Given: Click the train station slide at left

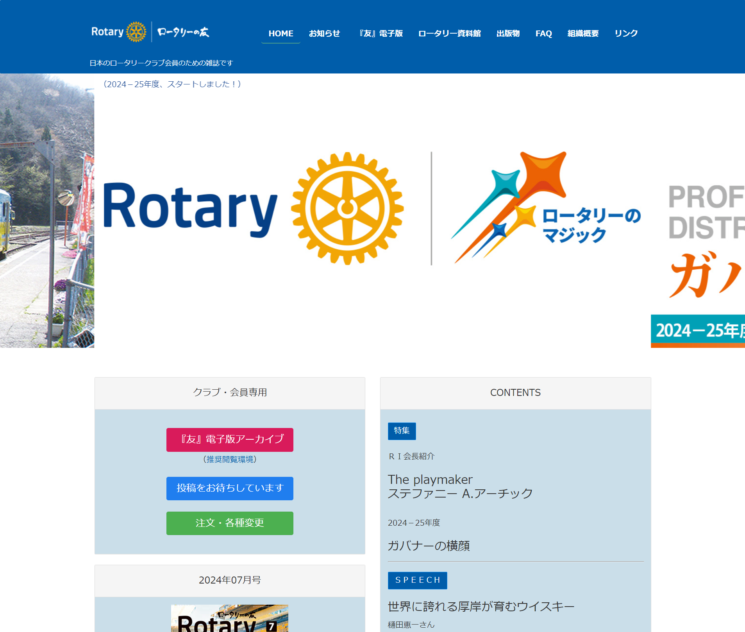Looking at the screenshot, I should point(47,211).
